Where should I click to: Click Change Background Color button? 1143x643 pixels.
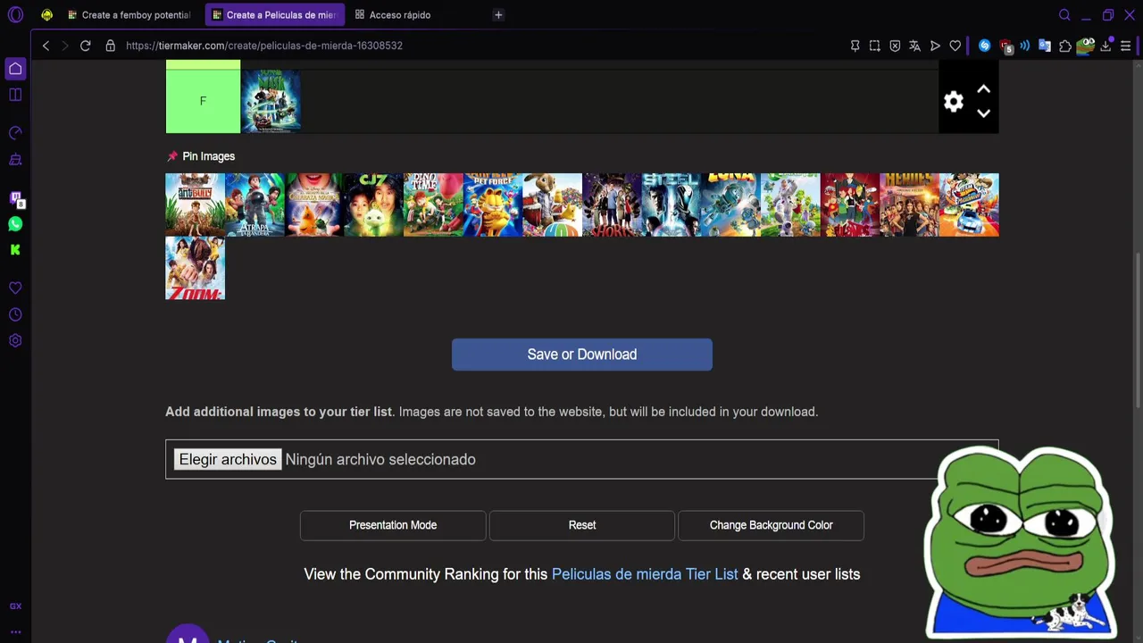click(772, 525)
